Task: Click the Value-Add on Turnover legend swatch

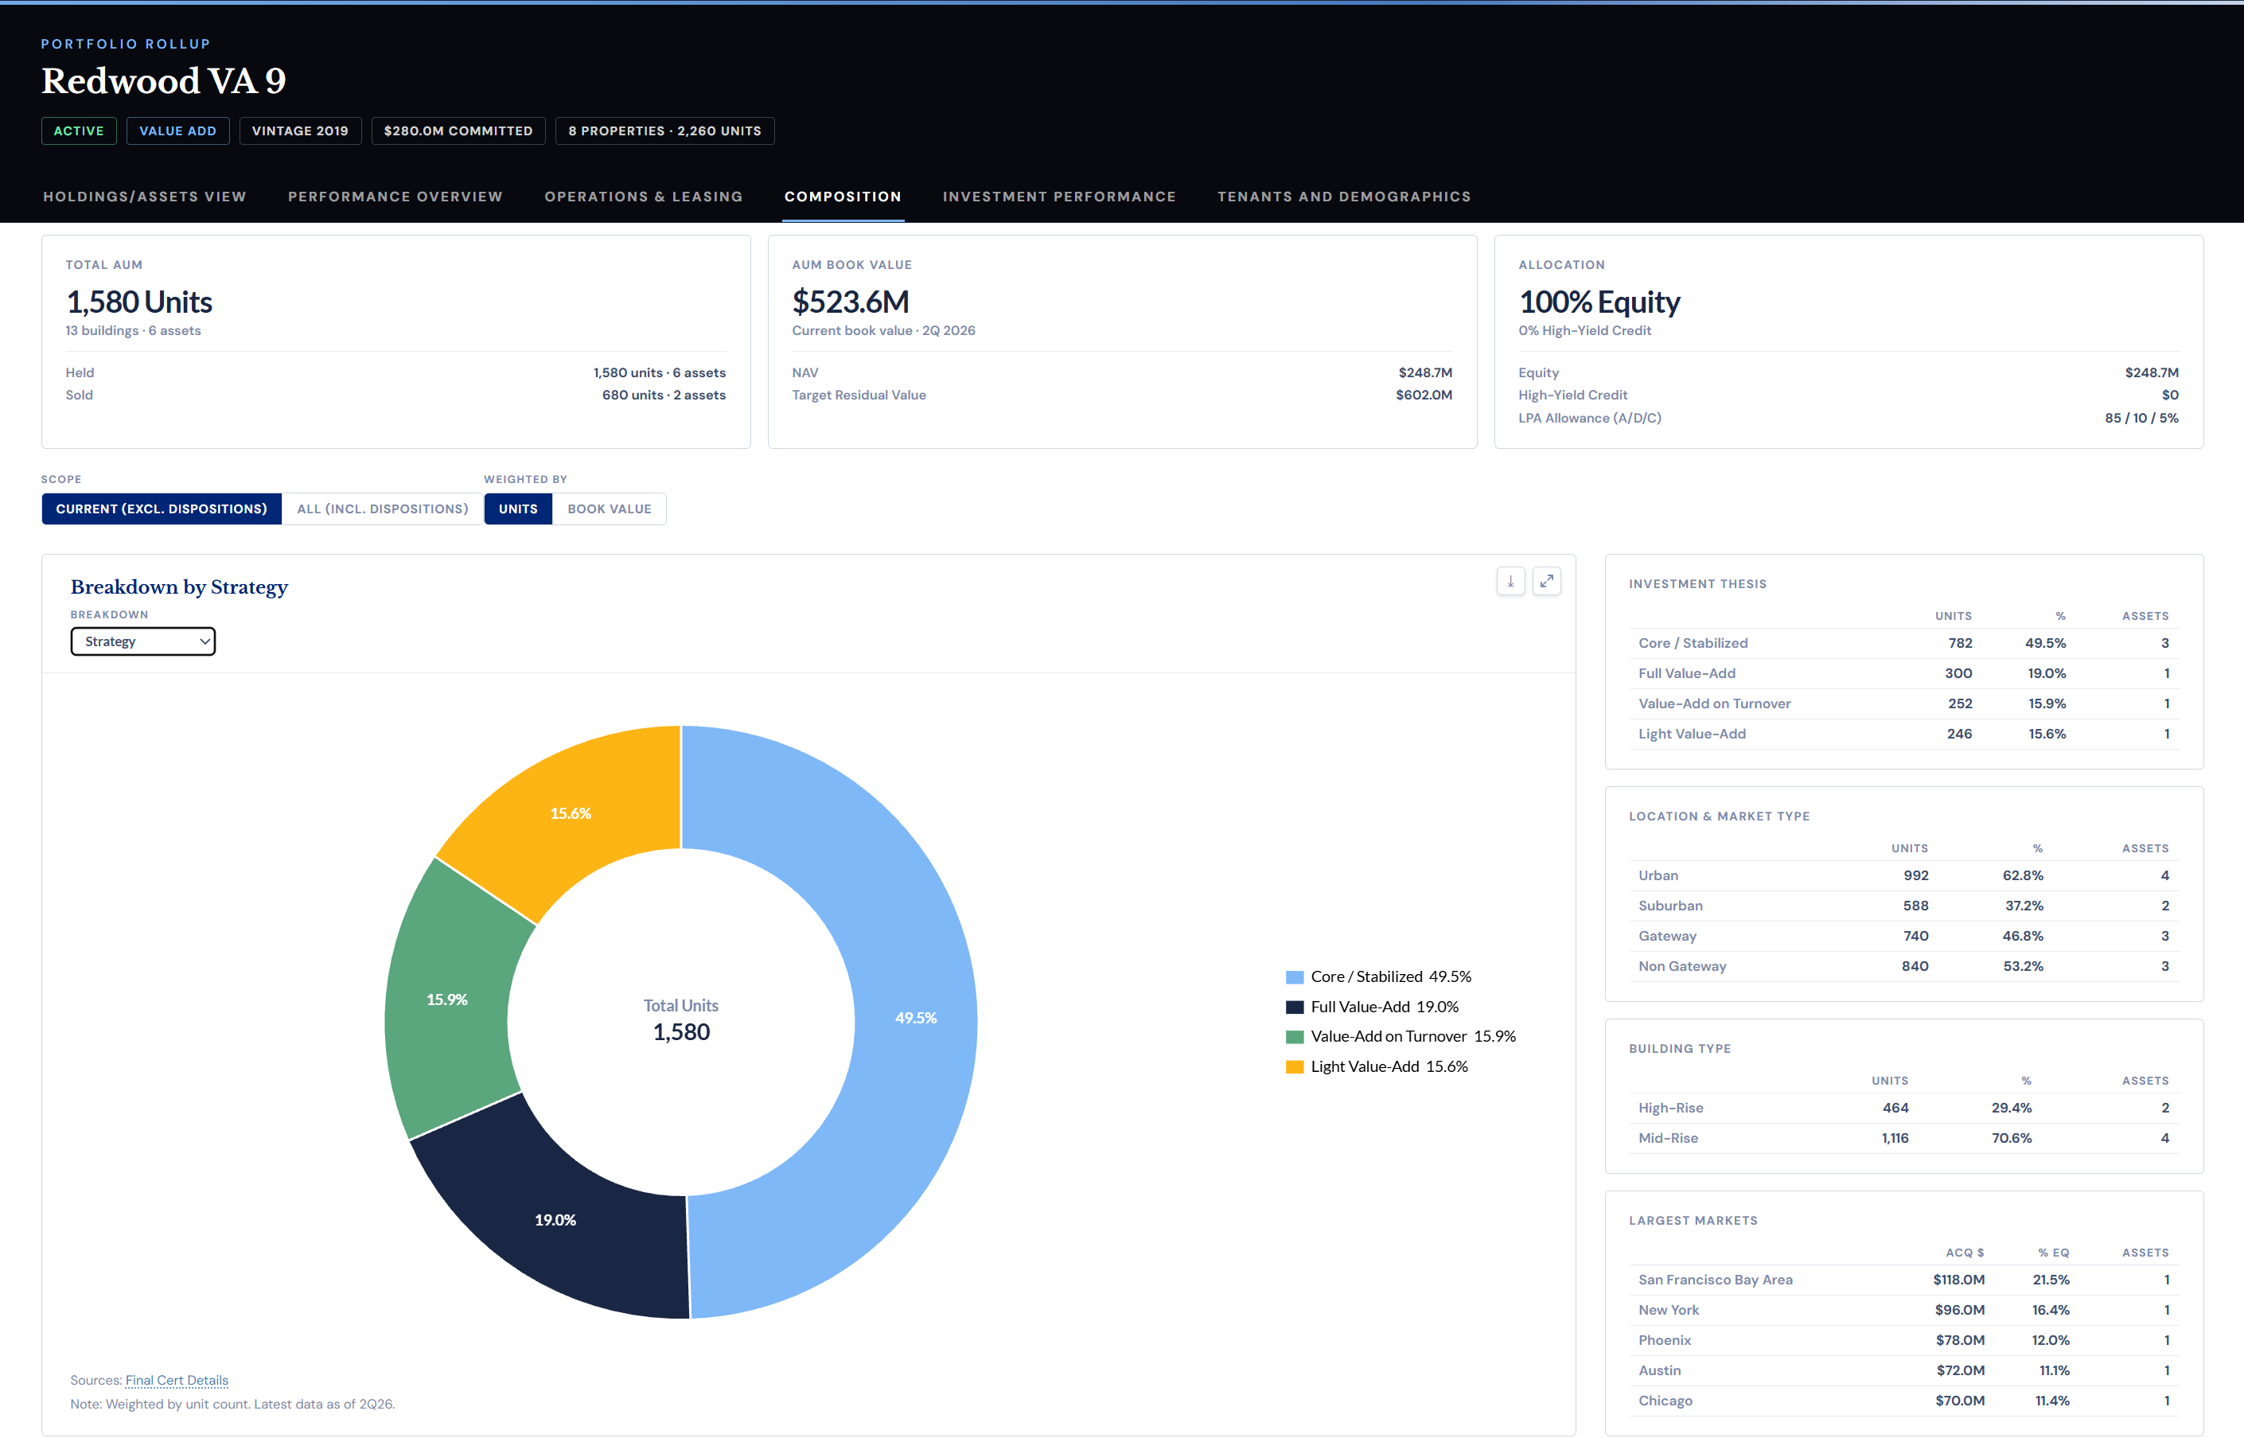Action: (1295, 1036)
